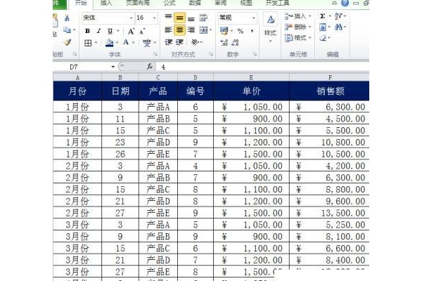
Task: Apply percent style to cell
Action: pos(241,31)
